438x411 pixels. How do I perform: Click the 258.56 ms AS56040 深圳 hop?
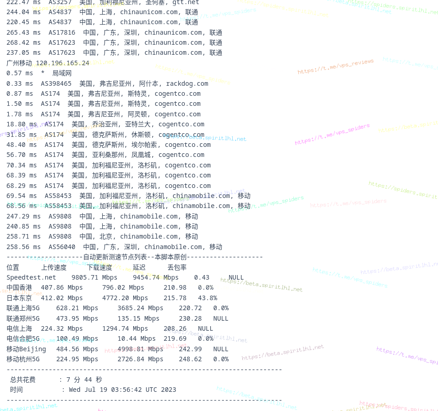(x=114, y=247)
